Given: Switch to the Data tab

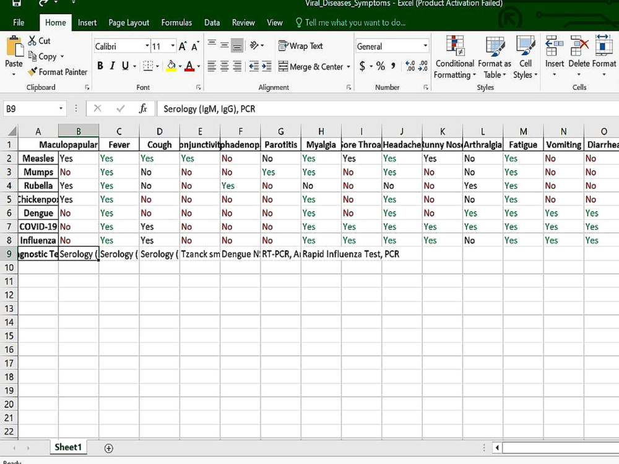Looking at the screenshot, I should pos(212,22).
